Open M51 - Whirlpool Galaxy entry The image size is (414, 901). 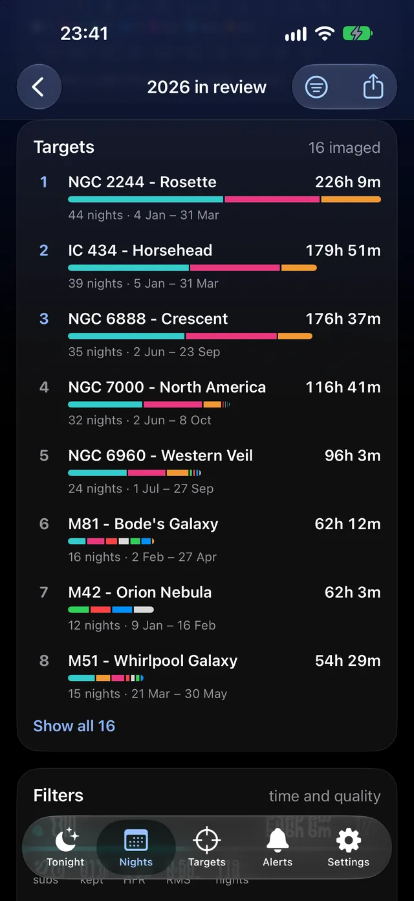tap(207, 676)
